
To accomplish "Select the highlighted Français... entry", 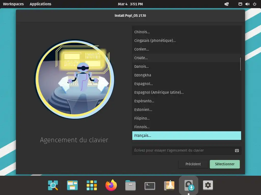I will tap(187, 136).
